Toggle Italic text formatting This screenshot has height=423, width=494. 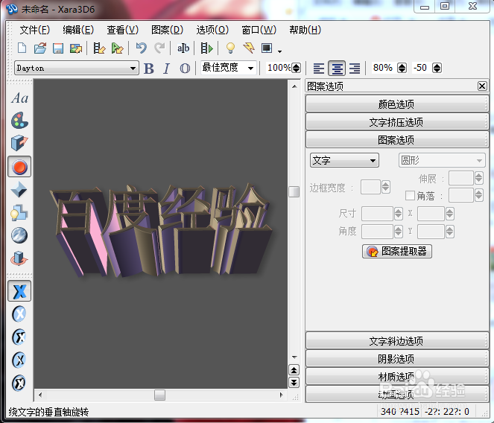167,69
